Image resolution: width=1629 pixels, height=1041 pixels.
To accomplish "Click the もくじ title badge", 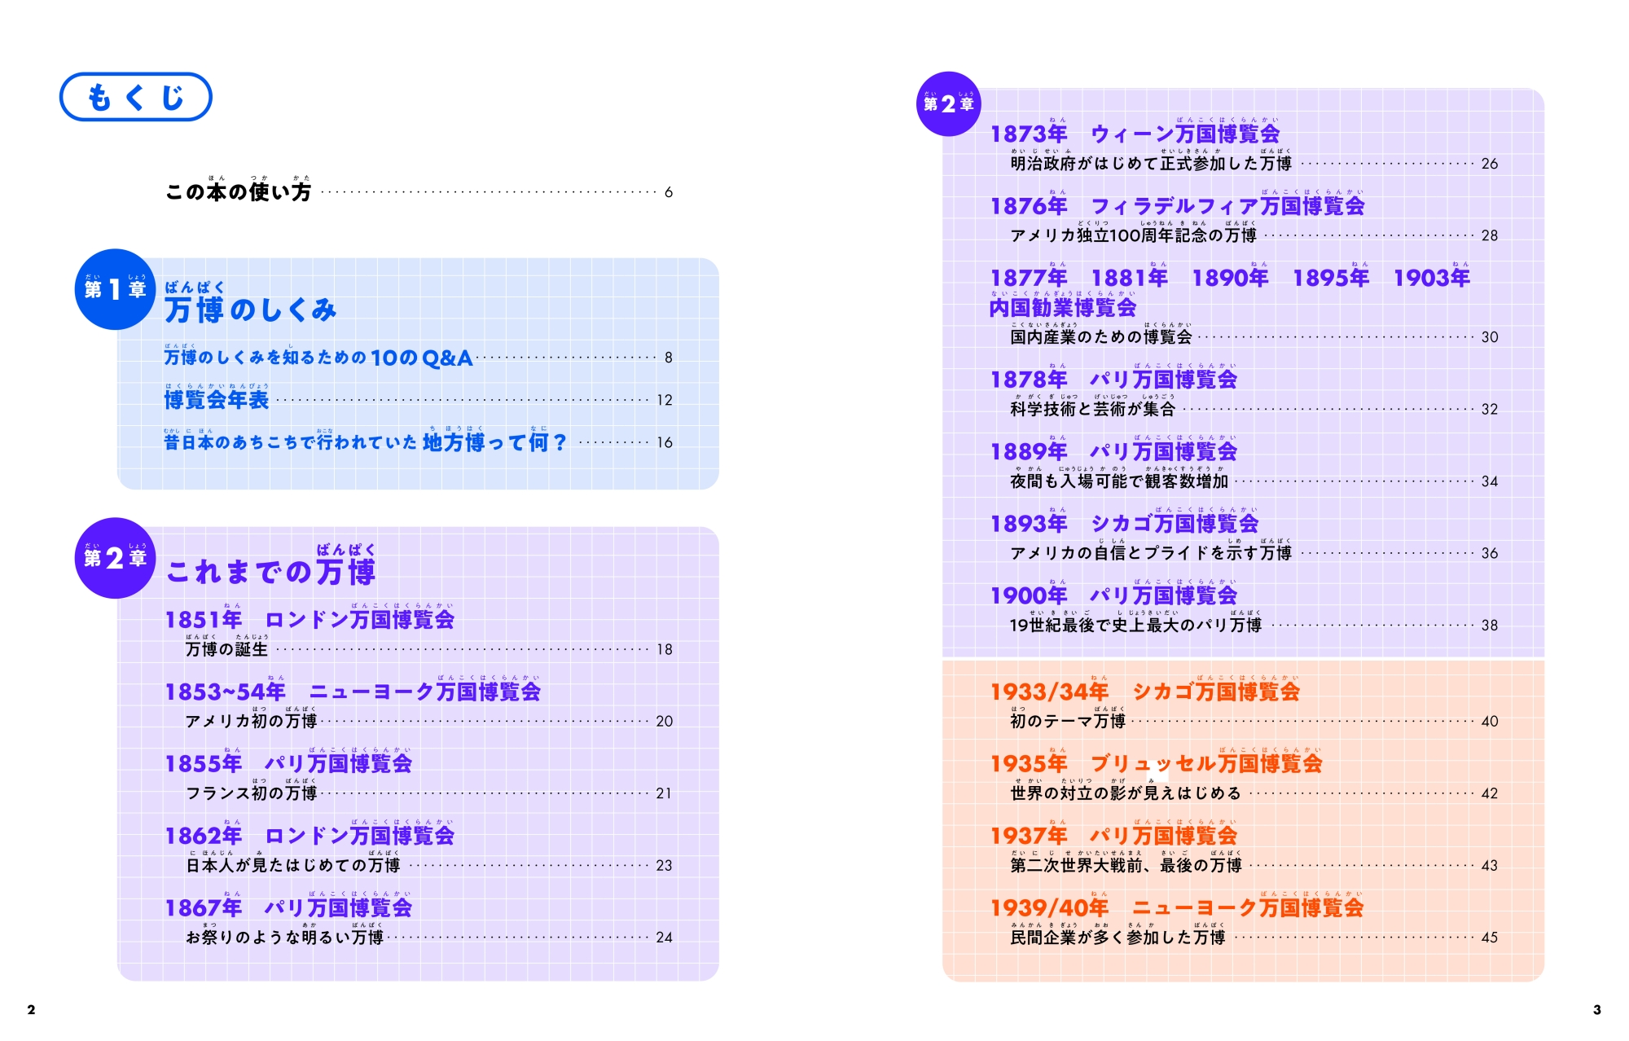I will [135, 97].
